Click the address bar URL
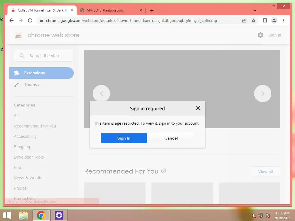The image size is (295, 221). click(x=131, y=20)
